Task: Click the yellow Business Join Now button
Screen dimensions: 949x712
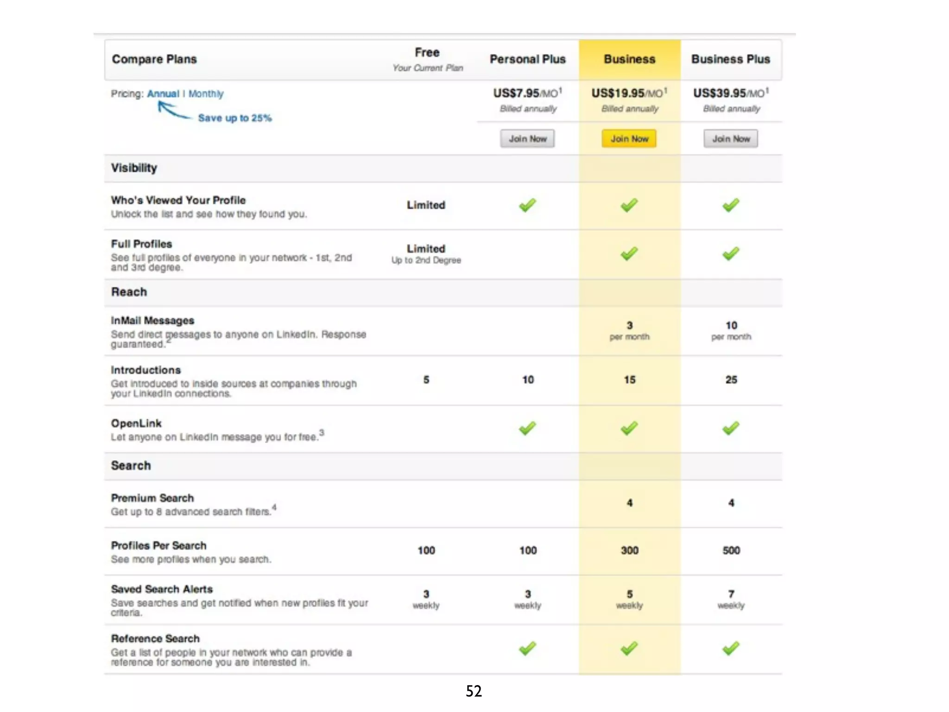Action: click(629, 139)
